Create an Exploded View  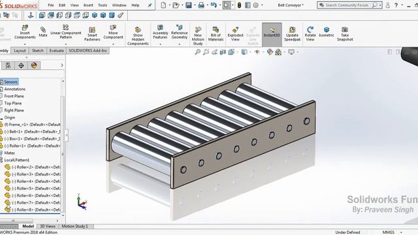pyautogui.click(x=235, y=33)
